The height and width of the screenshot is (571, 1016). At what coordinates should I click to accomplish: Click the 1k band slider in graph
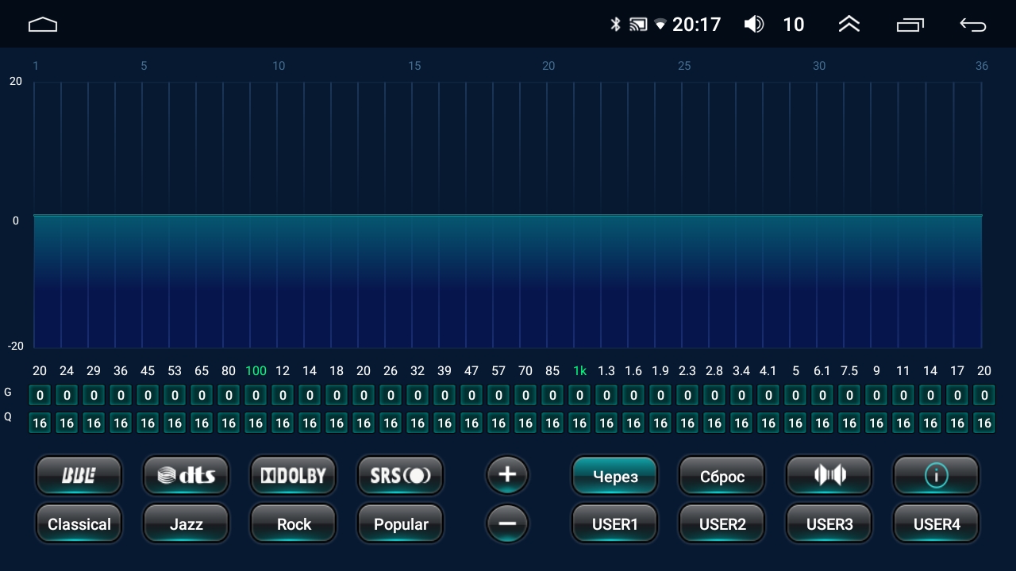pyautogui.click(x=574, y=215)
